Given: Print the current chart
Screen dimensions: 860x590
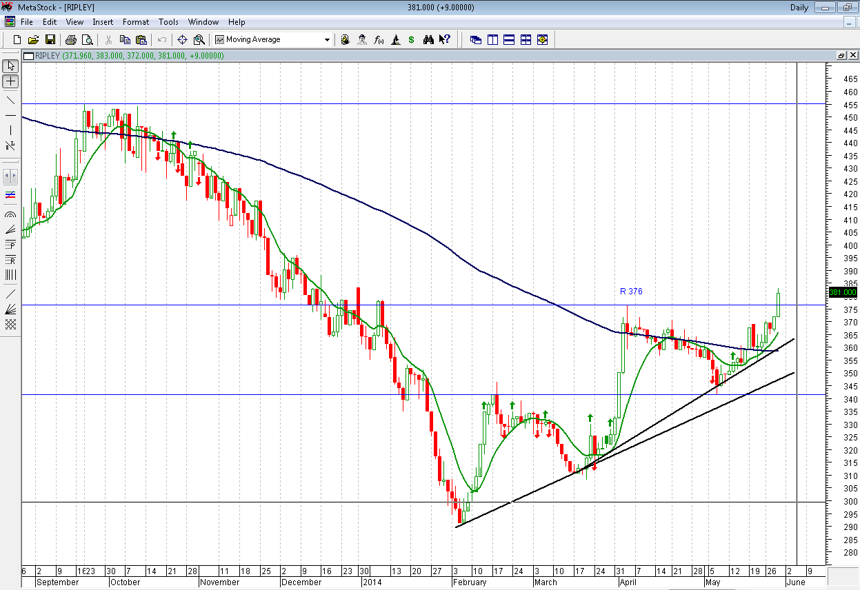Looking at the screenshot, I should pos(70,40).
